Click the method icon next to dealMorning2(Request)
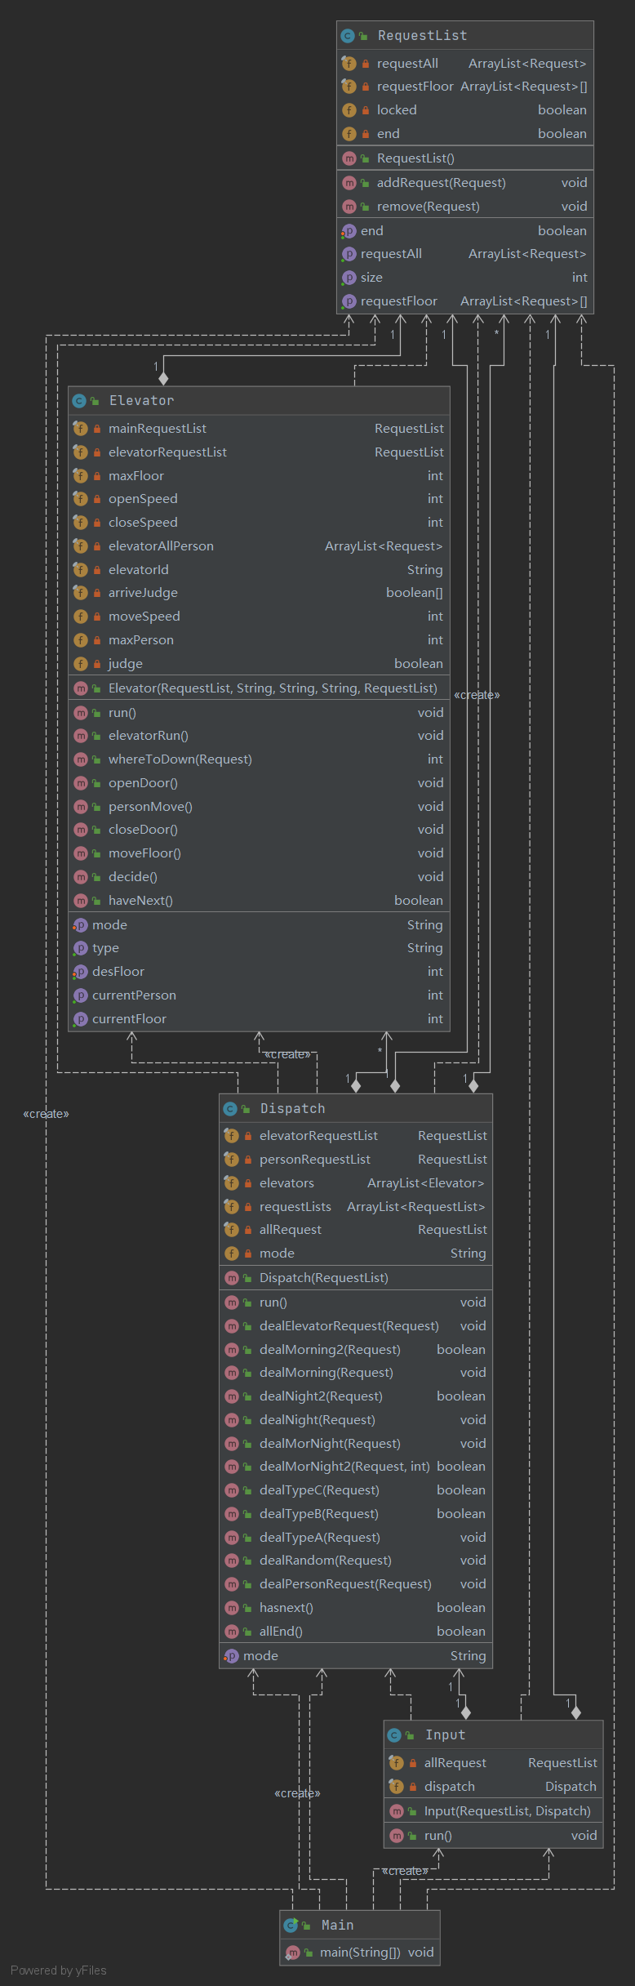 pyautogui.click(x=231, y=1350)
